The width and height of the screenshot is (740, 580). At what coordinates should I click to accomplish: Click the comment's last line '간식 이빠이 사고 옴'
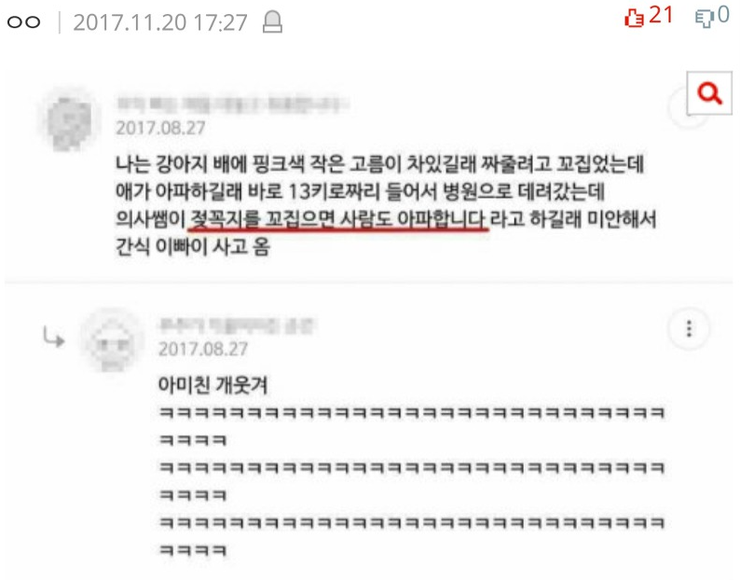(193, 246)
